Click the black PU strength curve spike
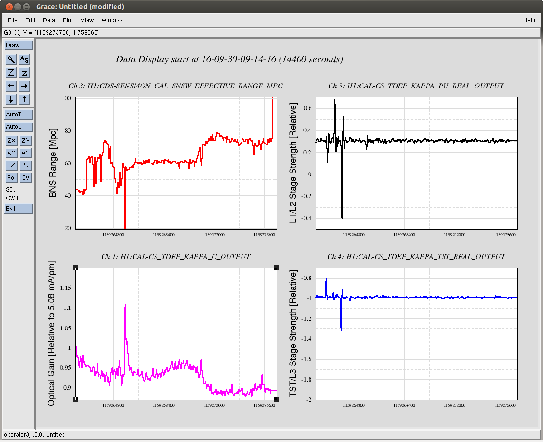The image size is (543, 442). (335, 100)
